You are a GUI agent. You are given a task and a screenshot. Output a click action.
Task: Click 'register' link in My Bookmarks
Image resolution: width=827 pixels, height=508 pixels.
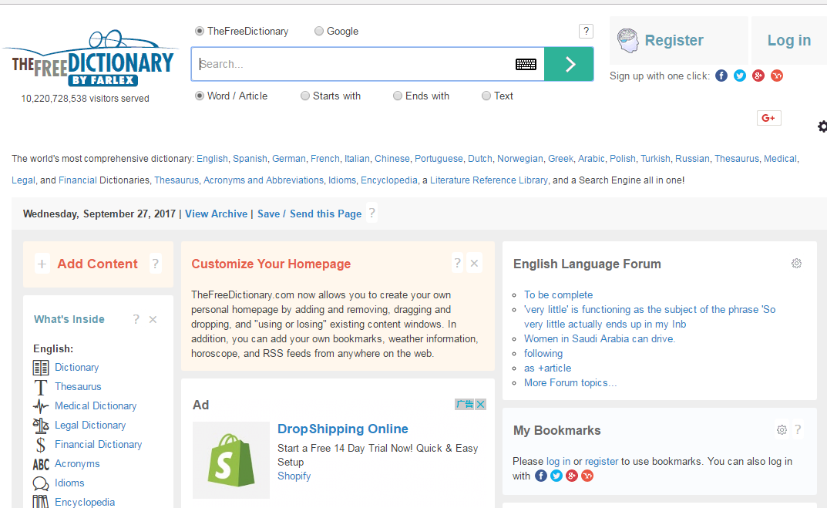coord(601,462)
